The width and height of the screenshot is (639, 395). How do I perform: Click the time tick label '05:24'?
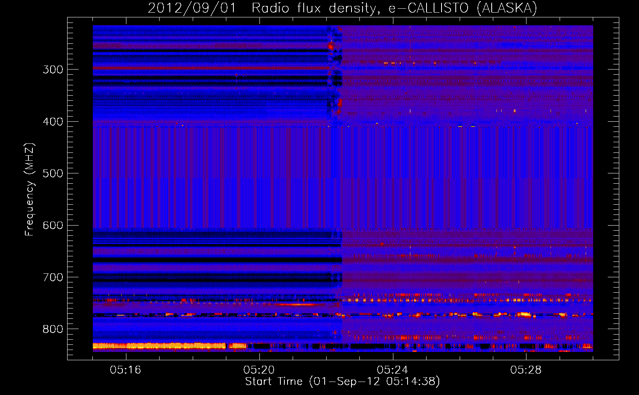pos(393,370)
